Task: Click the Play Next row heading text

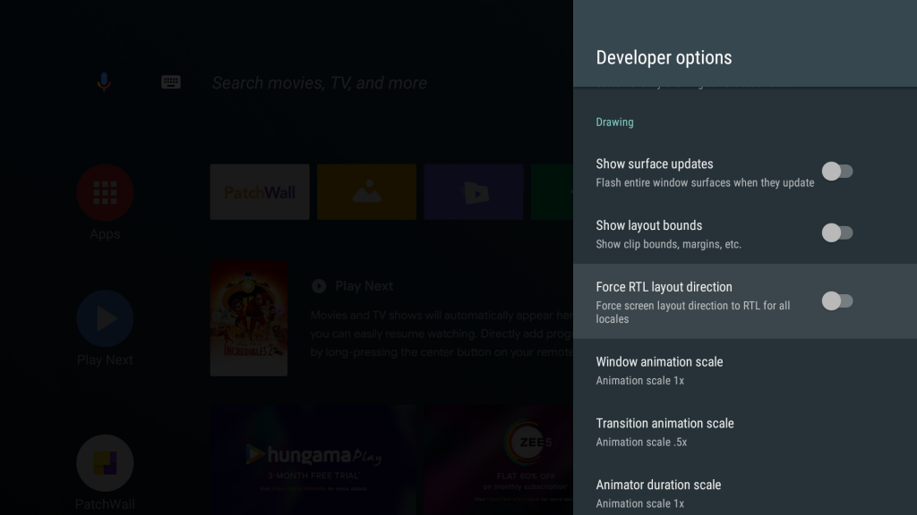Action: click(364, 286)
